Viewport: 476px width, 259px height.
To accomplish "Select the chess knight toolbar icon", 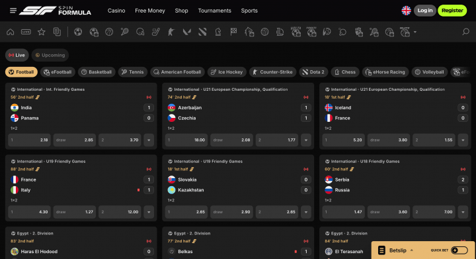I will pyautogui.click(x=218, y=32).
